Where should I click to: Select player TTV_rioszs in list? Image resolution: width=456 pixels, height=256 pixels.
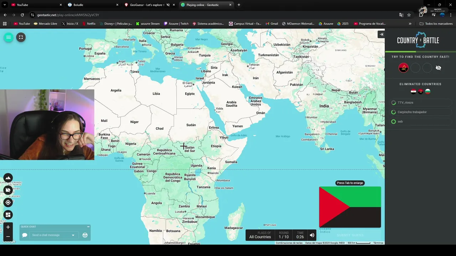[x=421, y=102]
